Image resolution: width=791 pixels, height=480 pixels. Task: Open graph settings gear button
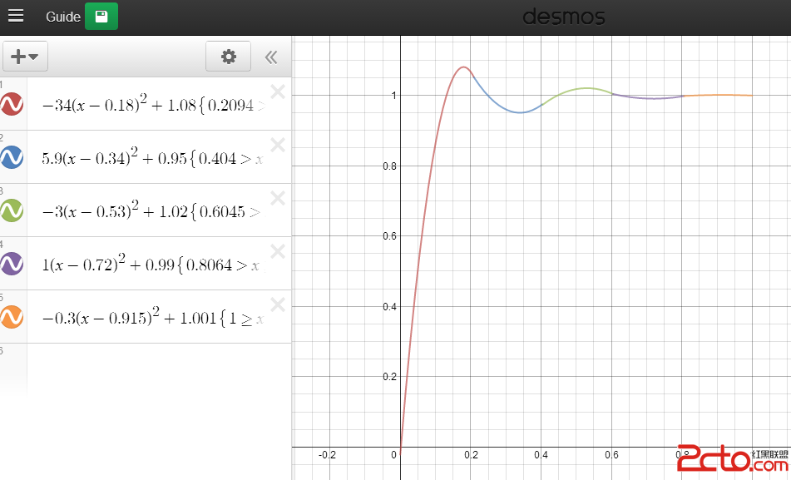pos(229,56)
